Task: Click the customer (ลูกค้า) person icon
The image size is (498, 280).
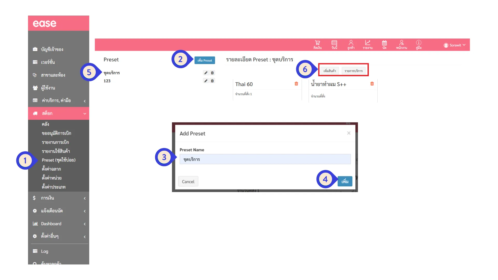Action: (x=351, y=44)
